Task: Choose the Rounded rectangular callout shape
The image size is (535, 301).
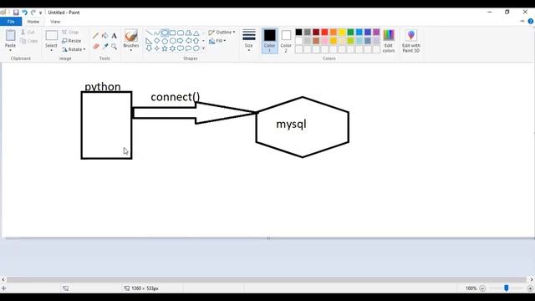Action: [x=181, y=48]
